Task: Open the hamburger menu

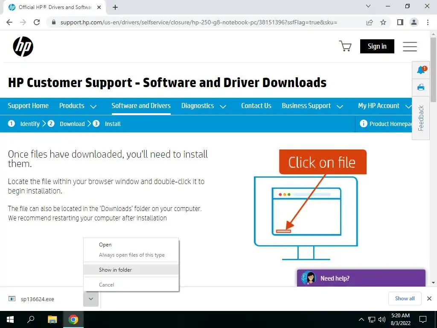Action: coord(410,46)
